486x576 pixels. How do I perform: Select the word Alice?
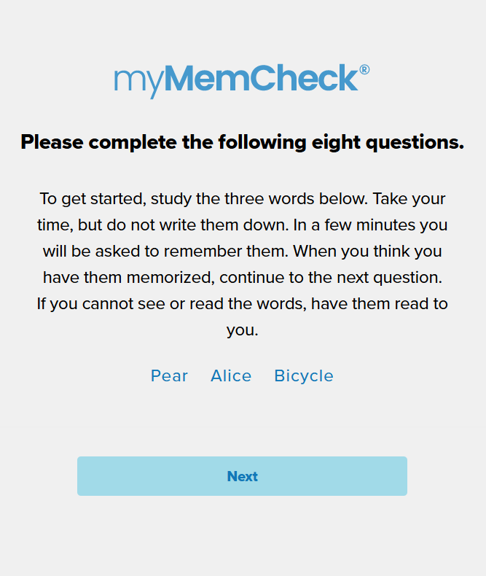tap(231, 375)
